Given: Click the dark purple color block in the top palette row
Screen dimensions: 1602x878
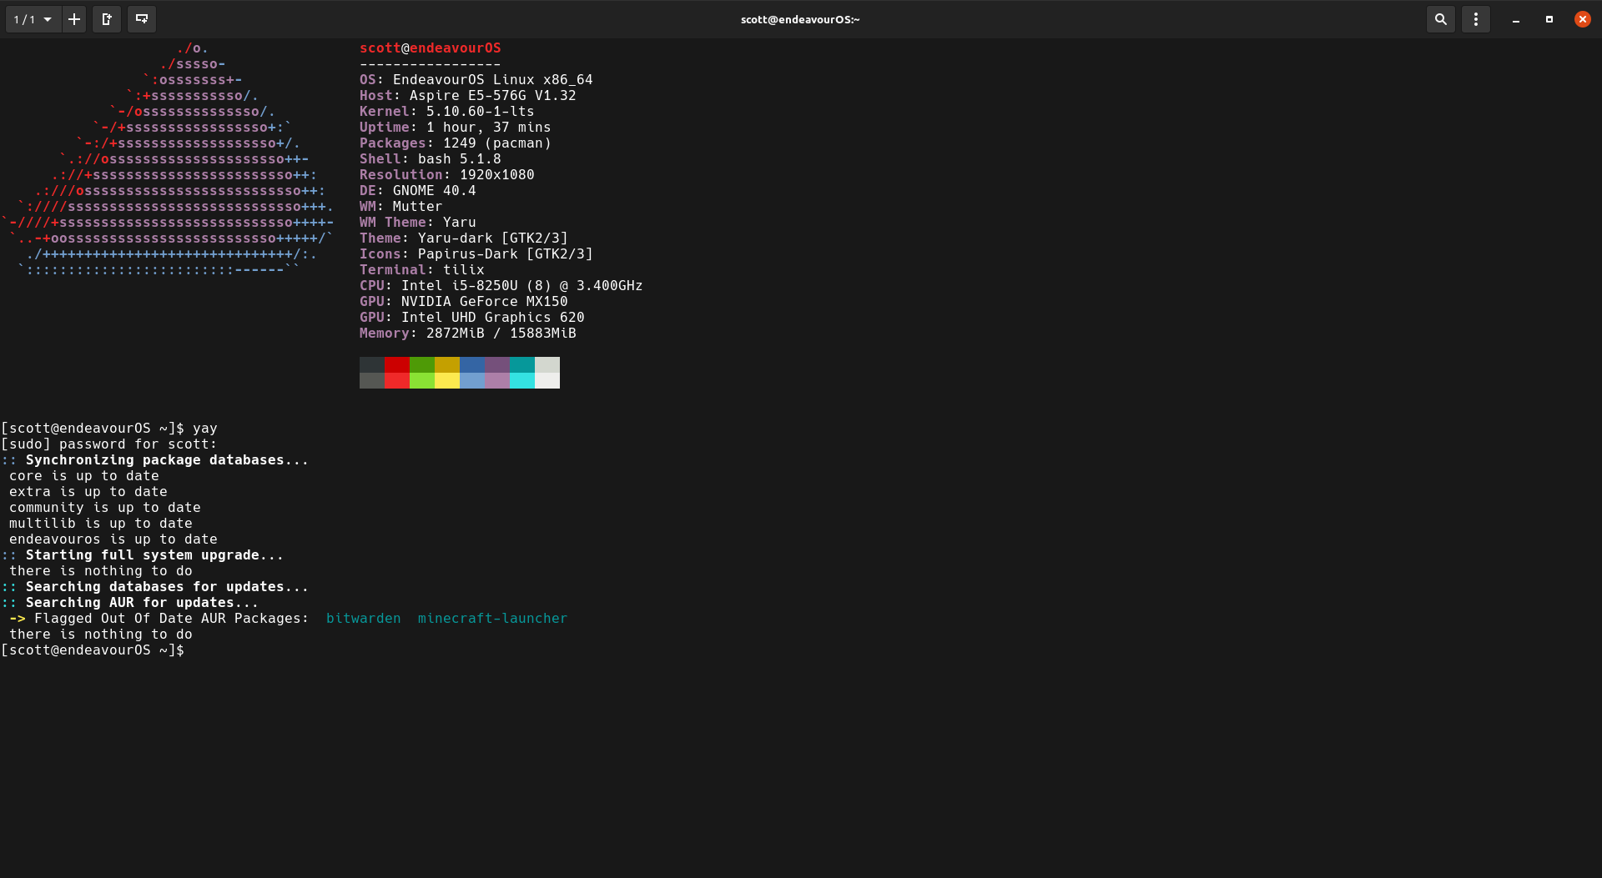Looking at the screenshot, I should click(497, 364).
